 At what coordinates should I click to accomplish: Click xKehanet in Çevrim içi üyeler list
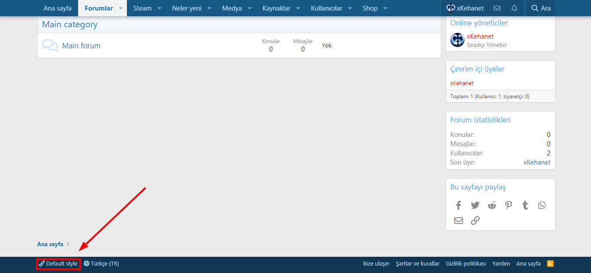[462, 83]
